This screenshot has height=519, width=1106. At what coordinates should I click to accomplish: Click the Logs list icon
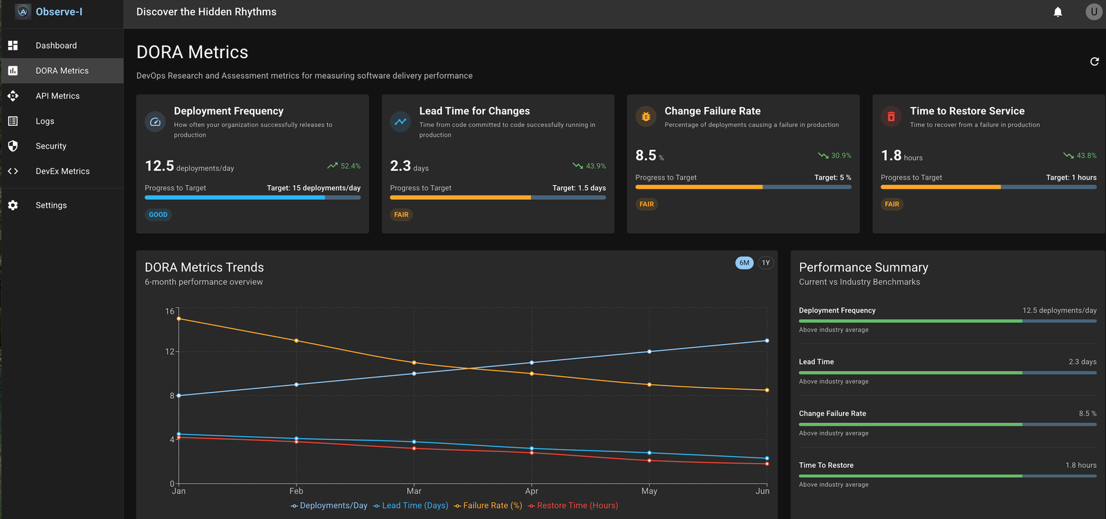(x=12, y=121)
